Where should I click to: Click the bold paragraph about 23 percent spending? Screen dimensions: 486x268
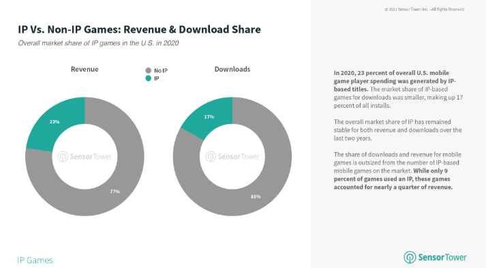pos(398,89)
